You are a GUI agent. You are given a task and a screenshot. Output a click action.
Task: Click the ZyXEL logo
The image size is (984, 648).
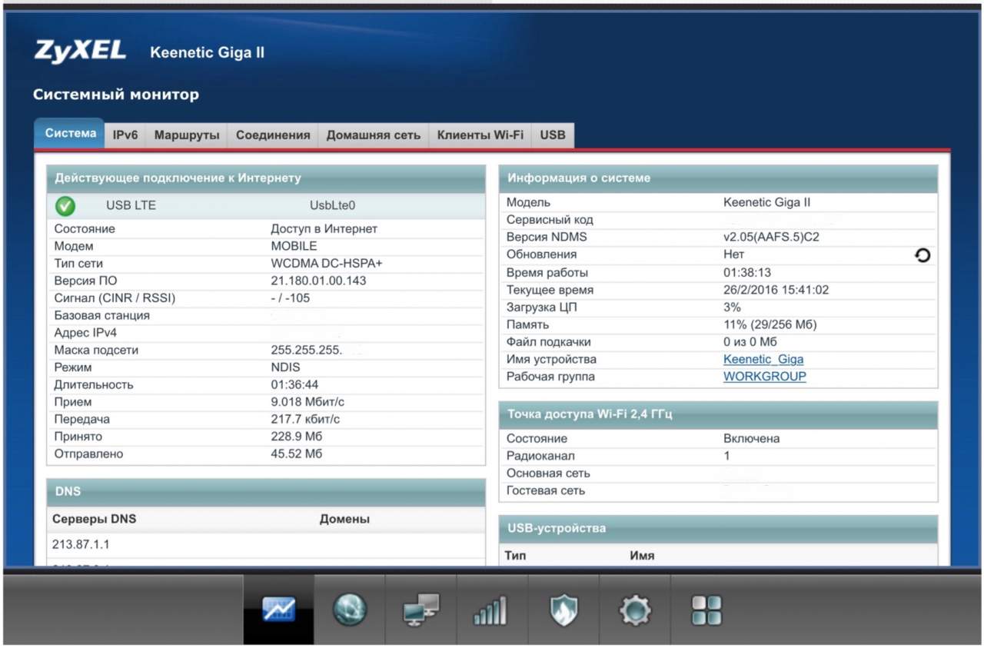[x=80, y=51]
